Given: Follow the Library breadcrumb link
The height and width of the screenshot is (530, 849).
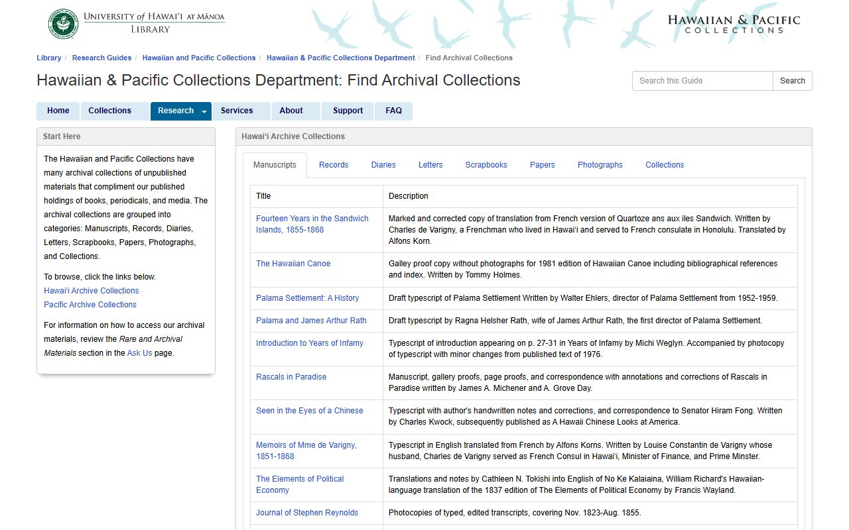Looking at the screenshot, I should pos(49,58).
